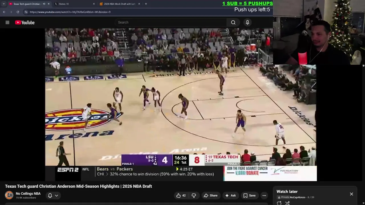The image size is (365, 205).
Task: Close the Home / X tab
Action: 94,4
